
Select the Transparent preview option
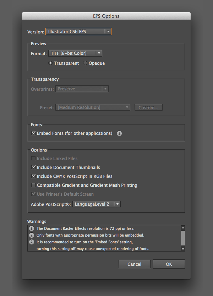[x=50, y=63]
